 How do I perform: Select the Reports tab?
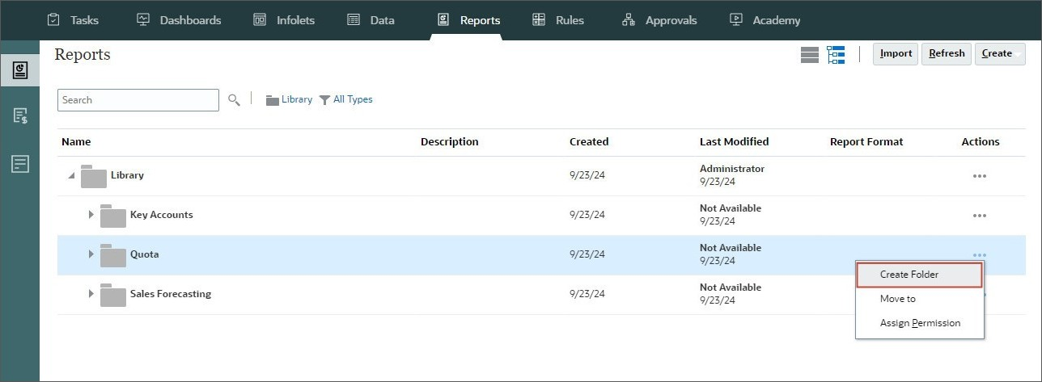pos(468,20)
